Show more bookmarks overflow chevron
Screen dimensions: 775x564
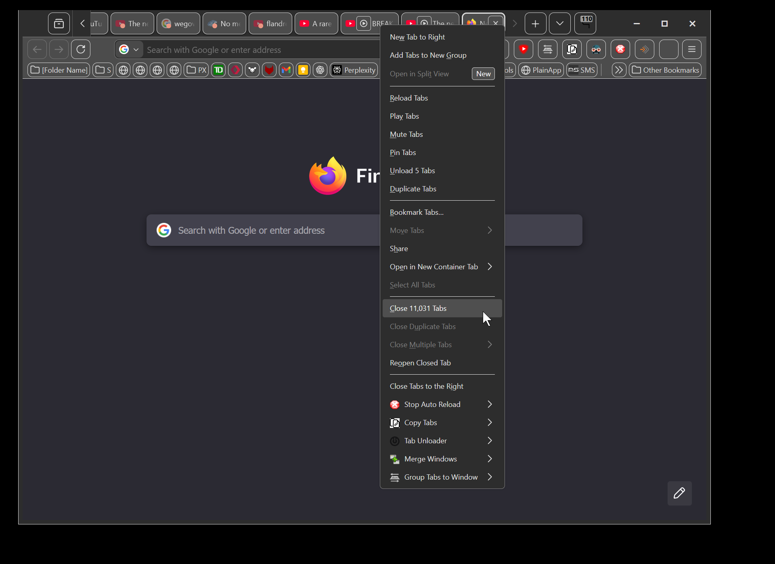618,70
